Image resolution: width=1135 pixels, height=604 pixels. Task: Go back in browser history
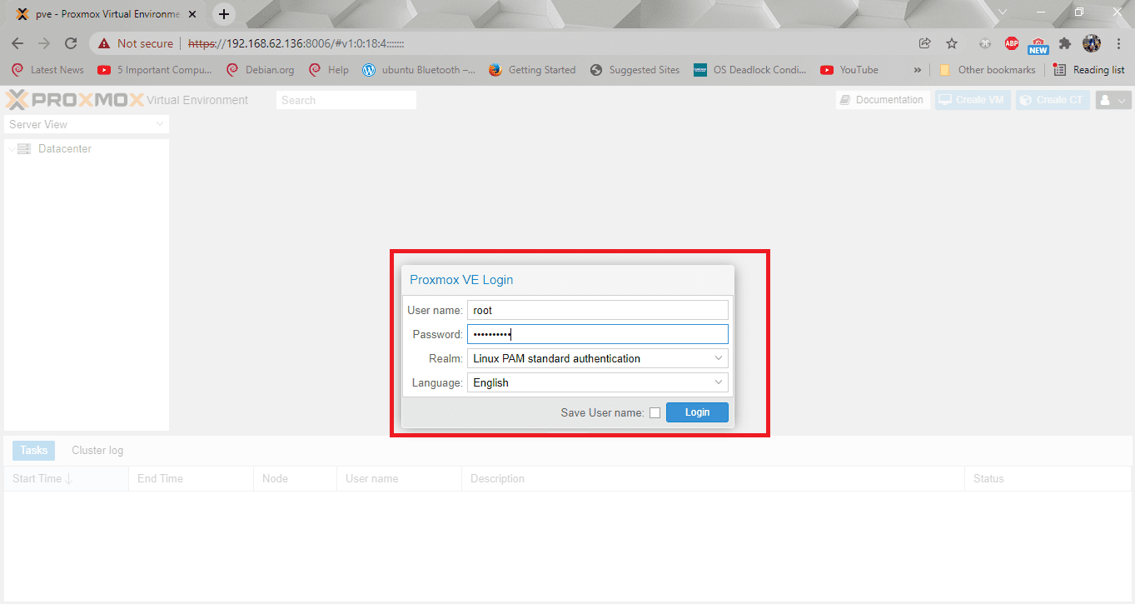click(17, 43)
